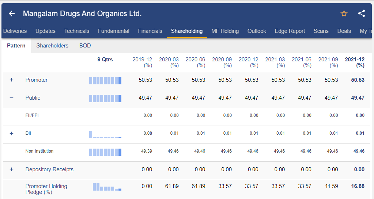Screen dimensions: 374x199
Task: Switch to the Scans tab
Action: [321, 31]
